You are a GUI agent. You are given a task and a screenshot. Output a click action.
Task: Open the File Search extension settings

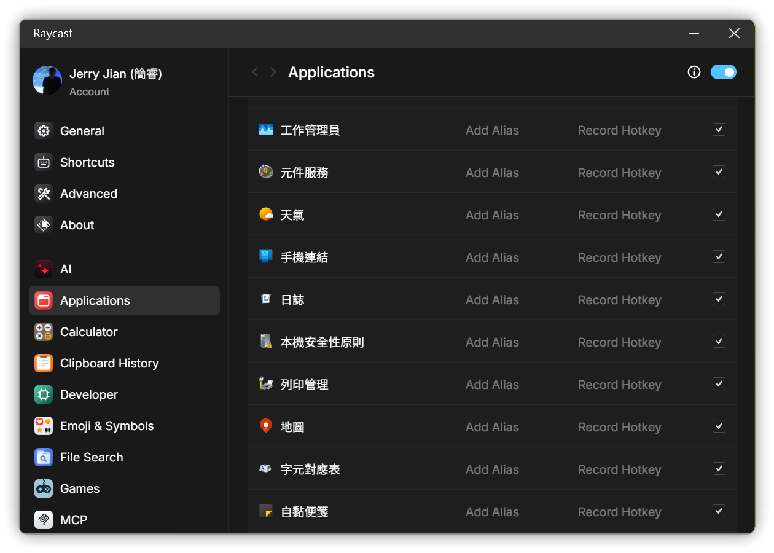point(124,457)
